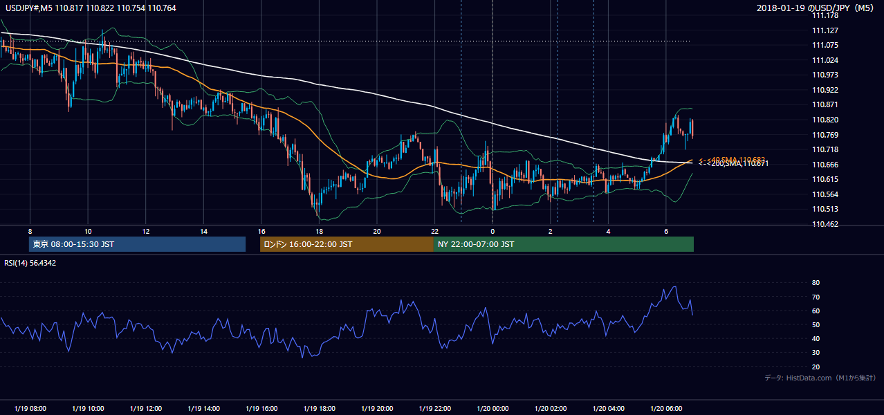Click the hour label 12 under price chart
Image resolution: width=884 pixels, height=415 pixels.
tap(146, 231)
